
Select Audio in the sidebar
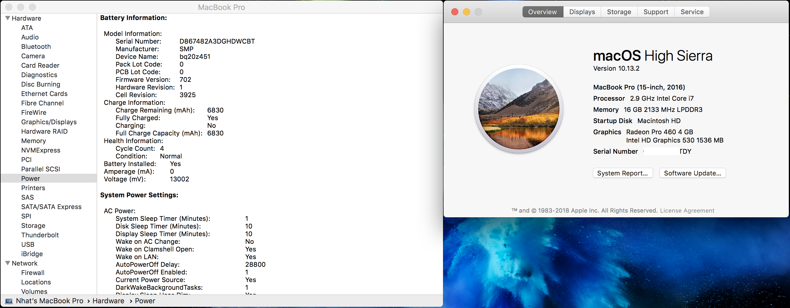pyautogui.click(x=30, y=37)
